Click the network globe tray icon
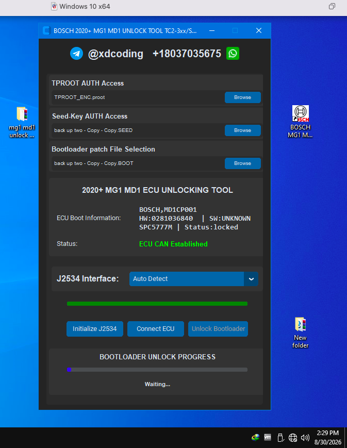 pos(293,437)
